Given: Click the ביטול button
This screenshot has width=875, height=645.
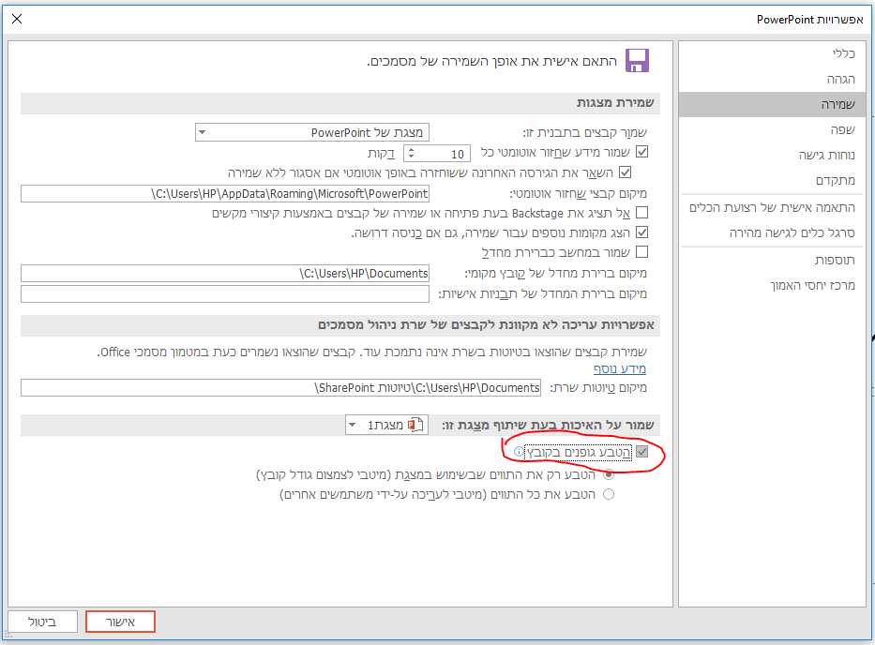Looking at the screenshot, I should (x=42, y=622).
